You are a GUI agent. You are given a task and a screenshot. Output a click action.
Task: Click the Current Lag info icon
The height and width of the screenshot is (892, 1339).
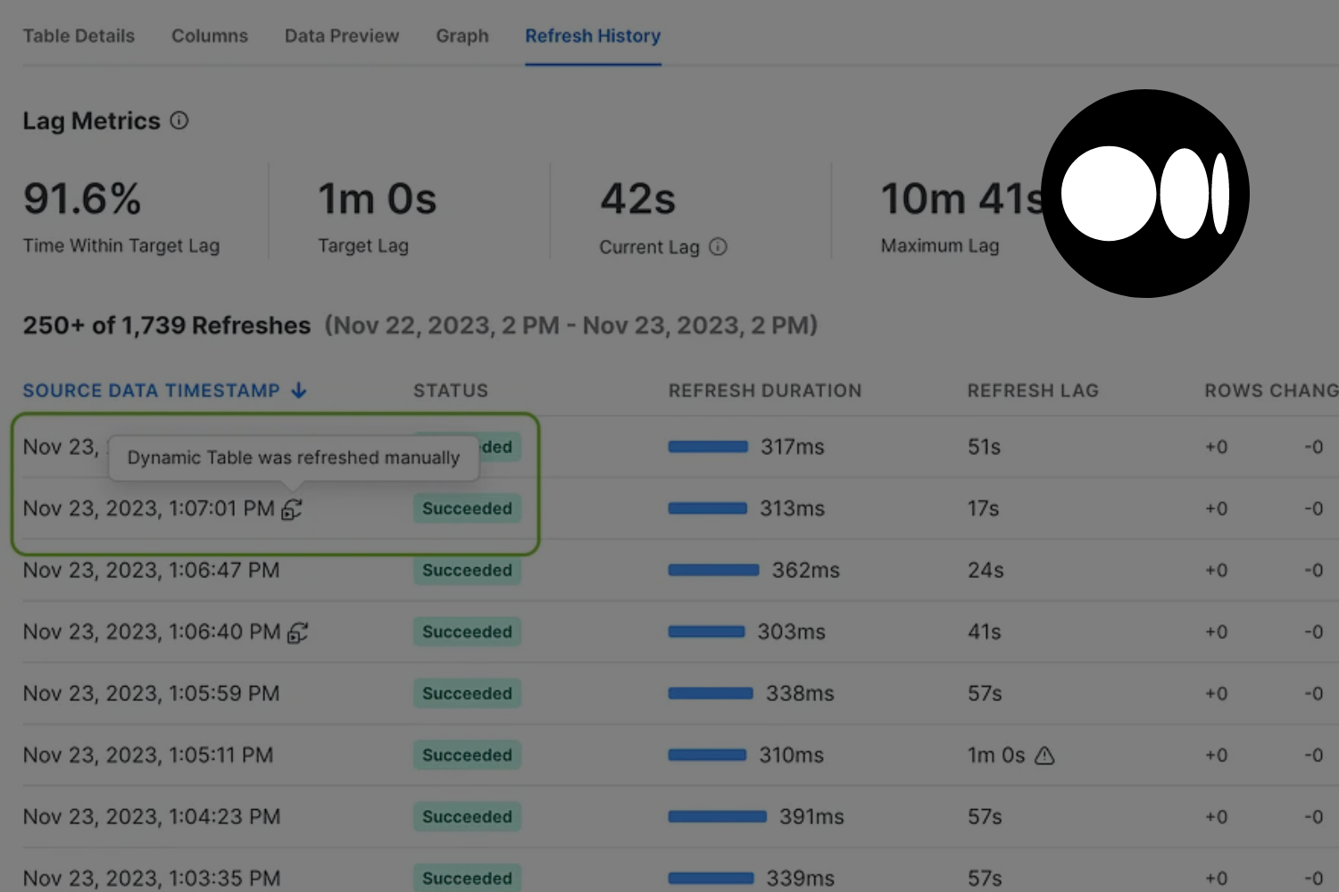pyautogui.click(x=718, y=247)
